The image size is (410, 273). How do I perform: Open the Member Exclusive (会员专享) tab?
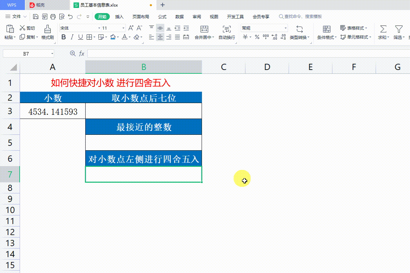[x=261, y=17]
